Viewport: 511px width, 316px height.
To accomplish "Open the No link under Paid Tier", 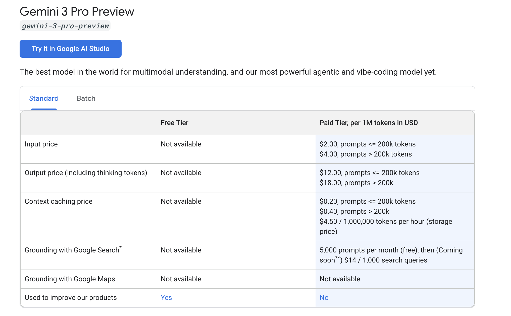I will pos(324,298).
